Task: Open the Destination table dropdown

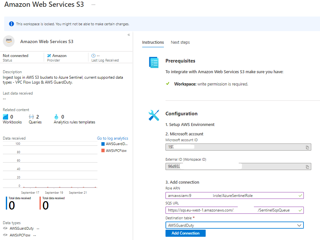Action: [x=234, y=225]
